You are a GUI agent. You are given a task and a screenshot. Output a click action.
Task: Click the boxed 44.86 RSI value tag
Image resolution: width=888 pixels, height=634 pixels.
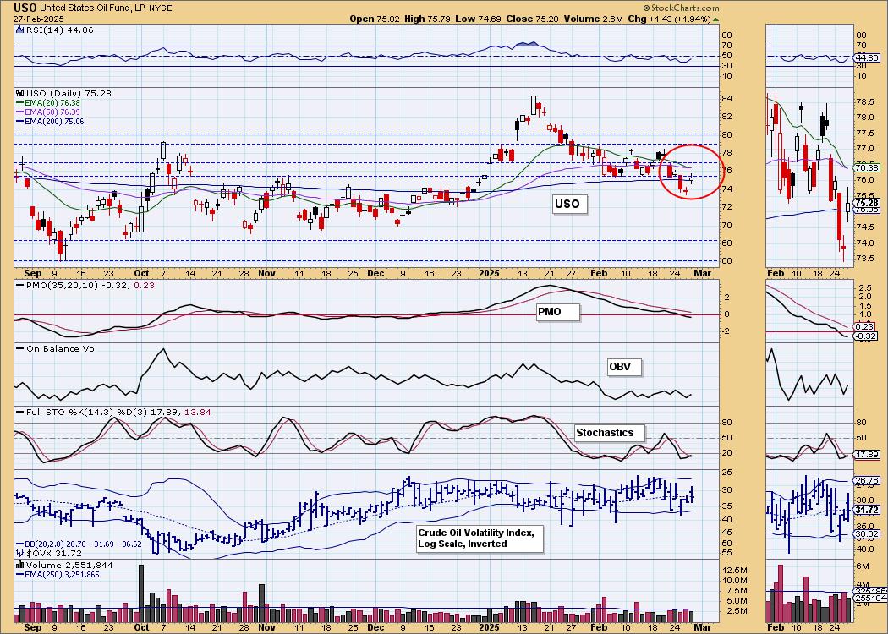click(x=867, y=57)
